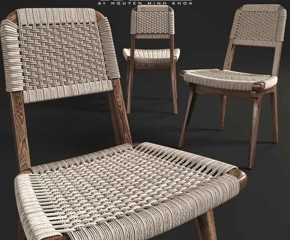This screenshot has height=240, width=290.
Task: Select the foreground chair's left wooden back post
Action: click(x=17, y=124)
